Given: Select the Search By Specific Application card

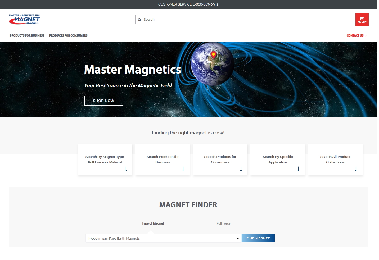Looking at the screenshot, I should pyautogui.click(x=277, y=159).
